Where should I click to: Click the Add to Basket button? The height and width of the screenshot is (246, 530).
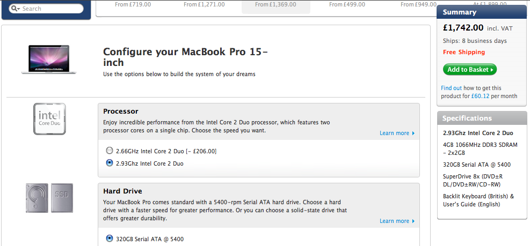[x=470, y=70]
